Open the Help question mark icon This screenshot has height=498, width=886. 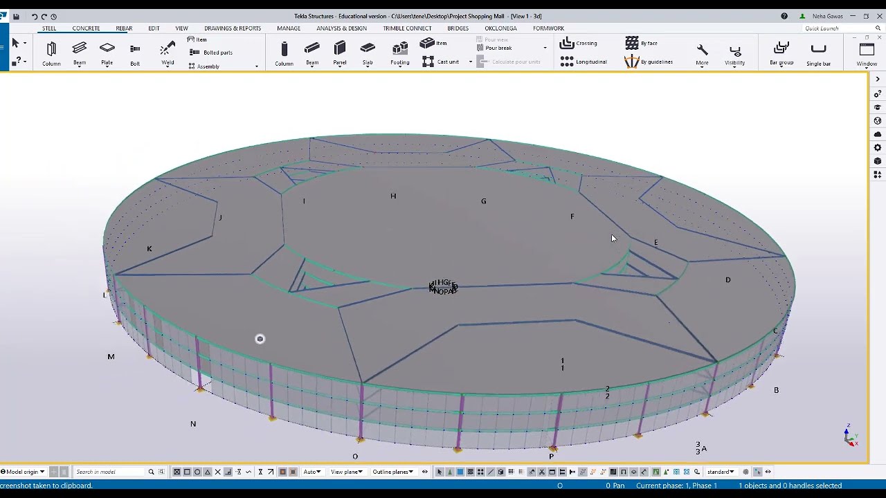784,16
